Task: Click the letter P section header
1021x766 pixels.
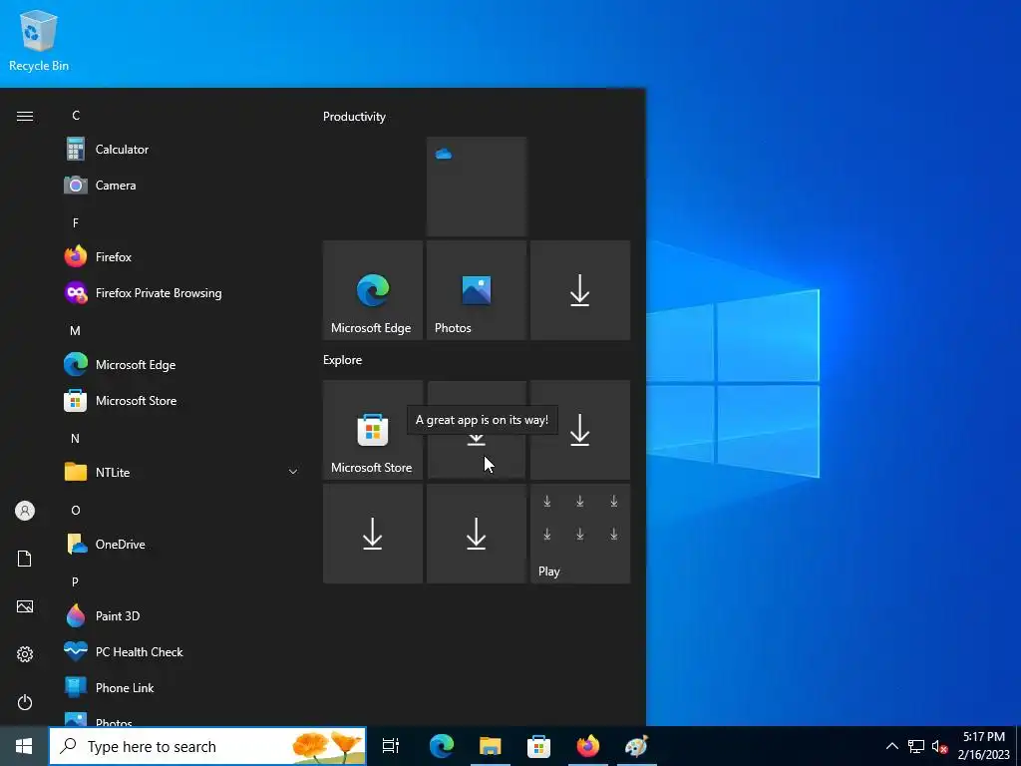Action: point(76,581)
